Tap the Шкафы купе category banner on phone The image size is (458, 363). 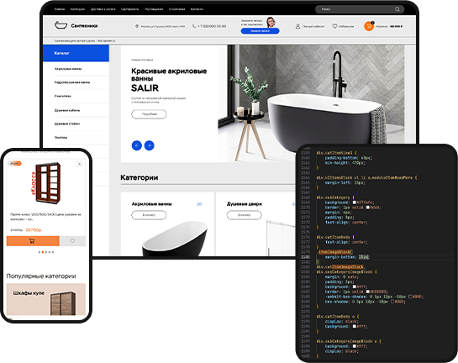(x=46, y=299)
